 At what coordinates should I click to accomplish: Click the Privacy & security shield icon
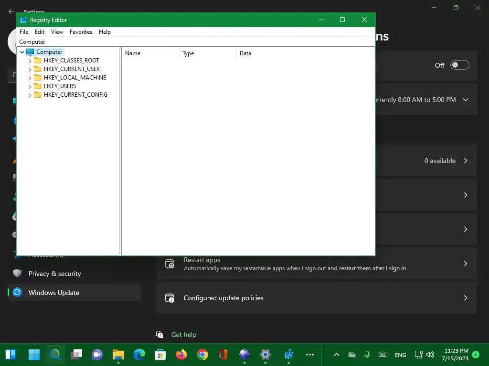click(x=17, y=273)
